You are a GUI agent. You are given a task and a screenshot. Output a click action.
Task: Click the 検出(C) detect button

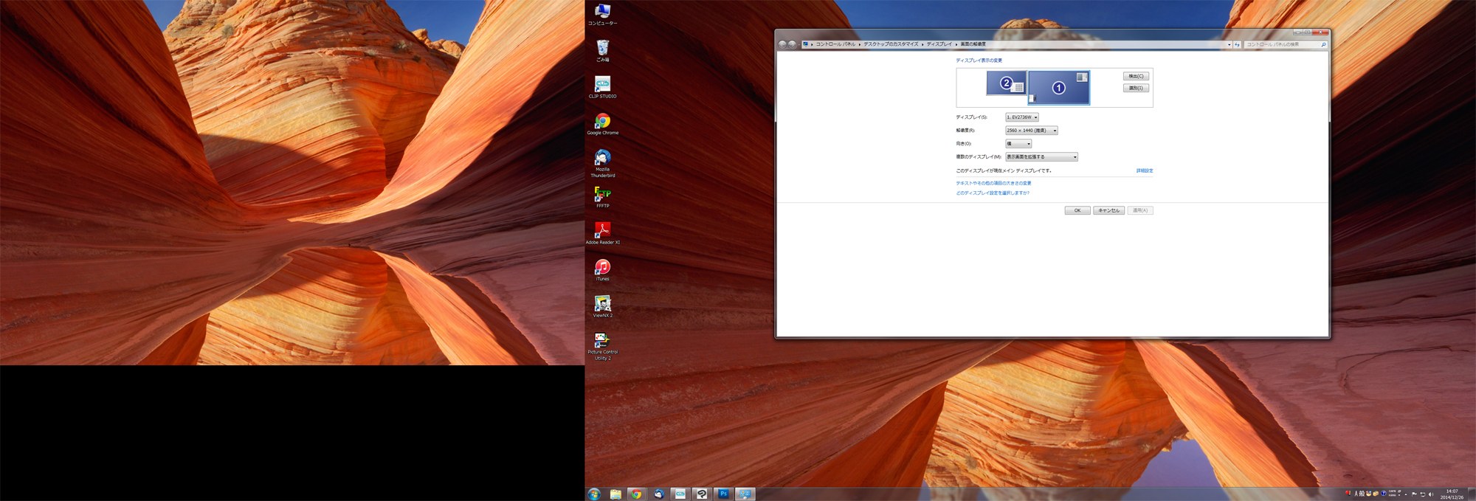click(1135, 76)
